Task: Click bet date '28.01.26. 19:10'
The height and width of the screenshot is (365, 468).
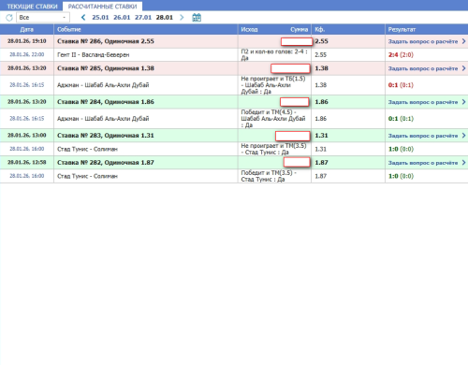Action: point(27,41)
